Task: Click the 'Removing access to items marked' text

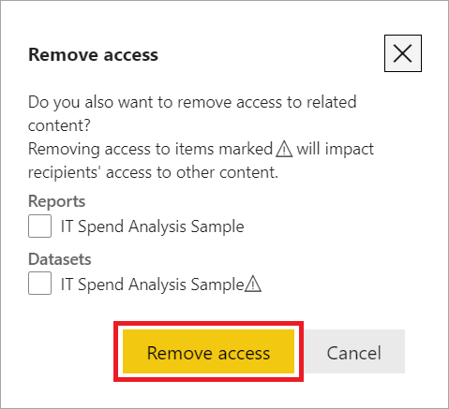Action: (x=150, y=149)
